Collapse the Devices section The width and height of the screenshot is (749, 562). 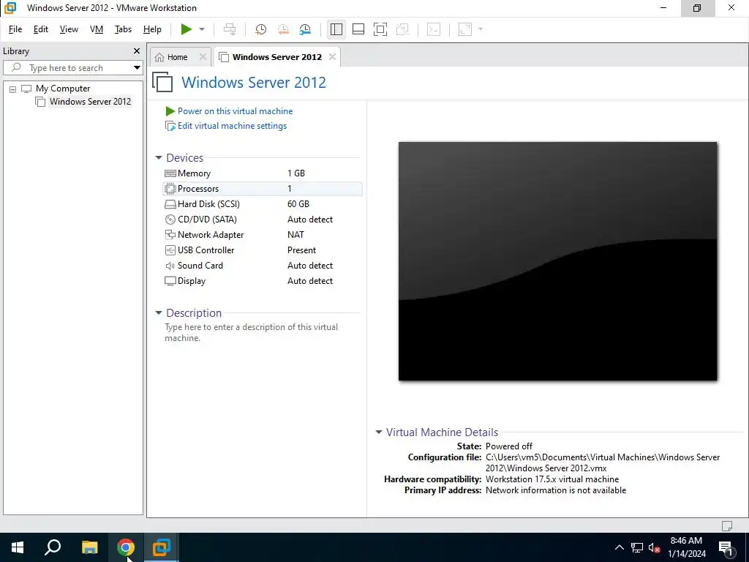pos(159,158)
